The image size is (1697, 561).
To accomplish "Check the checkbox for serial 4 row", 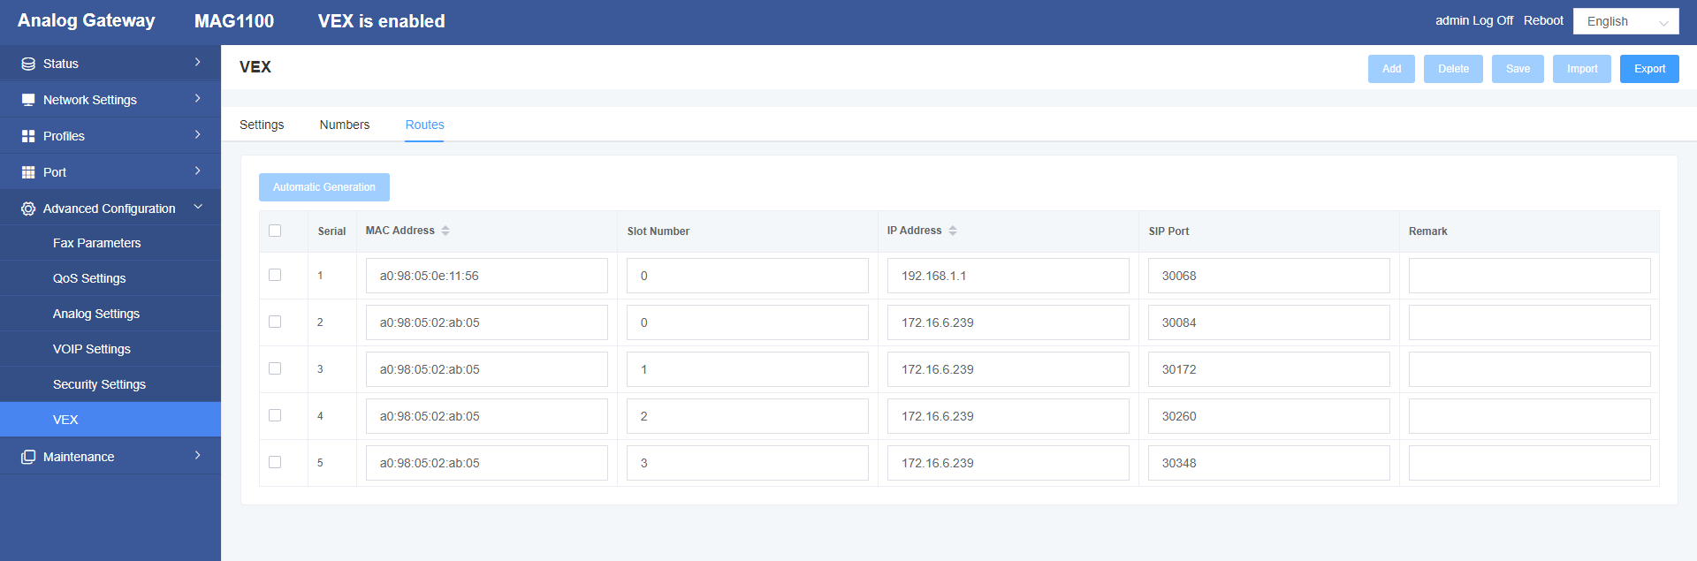I will coord(275,415).
